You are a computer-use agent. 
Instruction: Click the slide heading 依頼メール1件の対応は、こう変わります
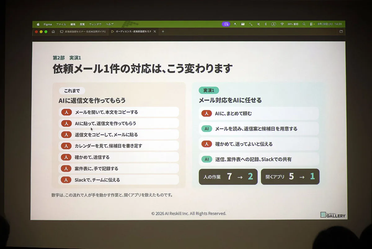[143, 69]
